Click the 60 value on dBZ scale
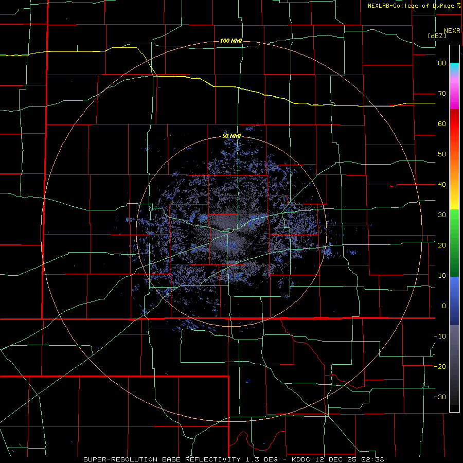This screenshot has height=463, width=463. coord(442,123)
